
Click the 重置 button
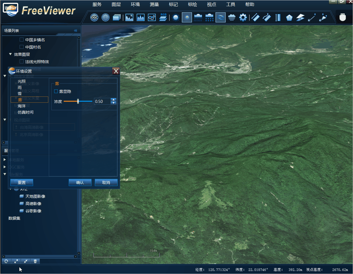(x=22, y=183)
